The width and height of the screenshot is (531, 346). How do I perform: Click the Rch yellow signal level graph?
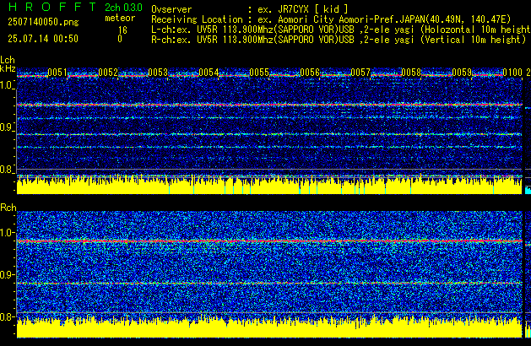(x=269, y=328)
